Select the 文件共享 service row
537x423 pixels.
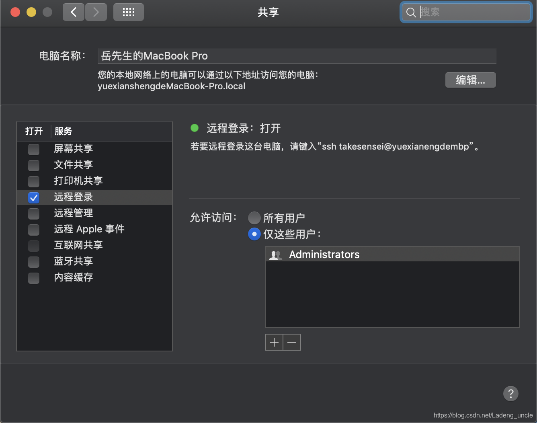coord(94,165)
